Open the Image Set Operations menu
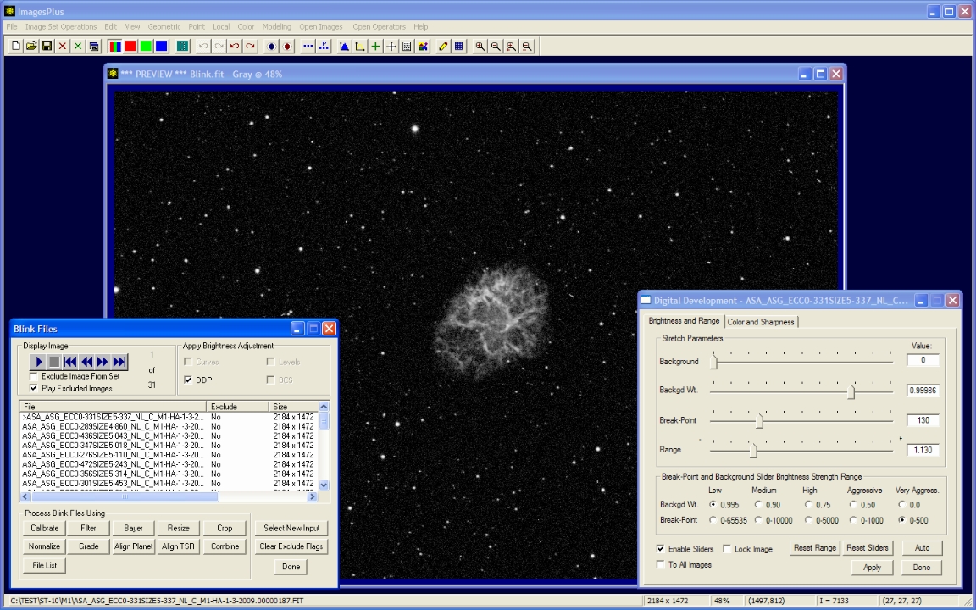The width and height of the screenshot is (976, 610). click(61, 27)
